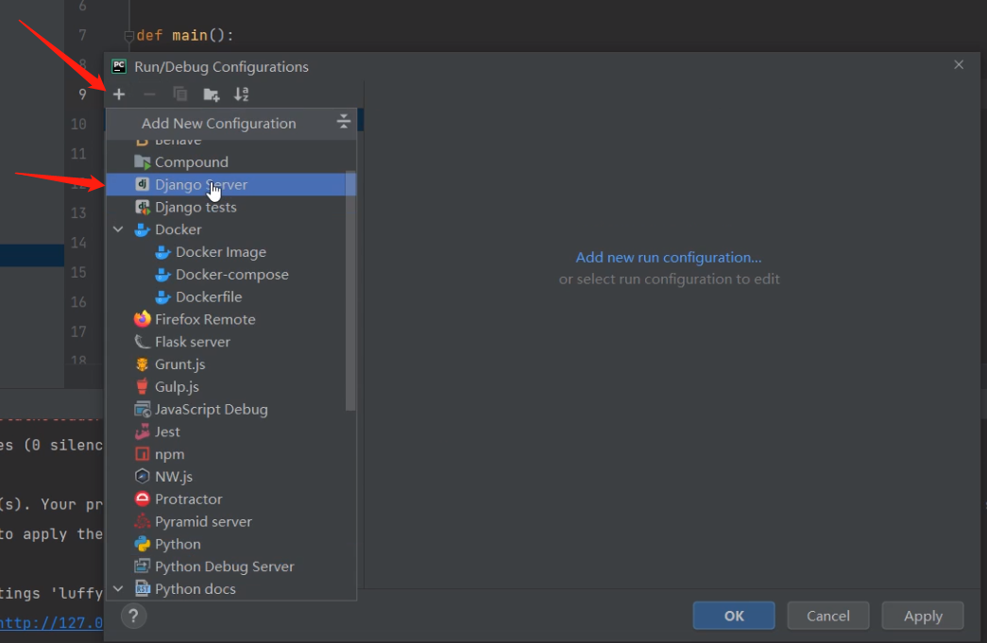Screen dimensions: 987x643
Task: Select Flask server from the list
Action: point(231,342)
